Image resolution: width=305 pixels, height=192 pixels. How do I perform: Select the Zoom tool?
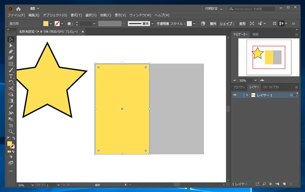coord(11,132)
